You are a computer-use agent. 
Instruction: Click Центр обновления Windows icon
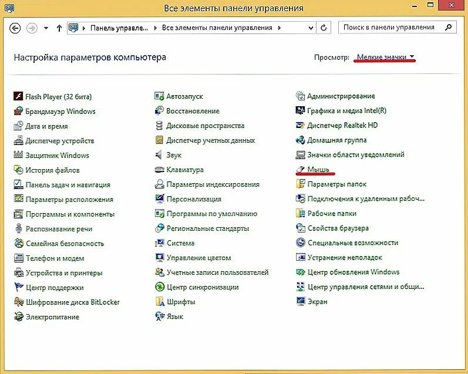pyautogui.click(x=300, y=272)
